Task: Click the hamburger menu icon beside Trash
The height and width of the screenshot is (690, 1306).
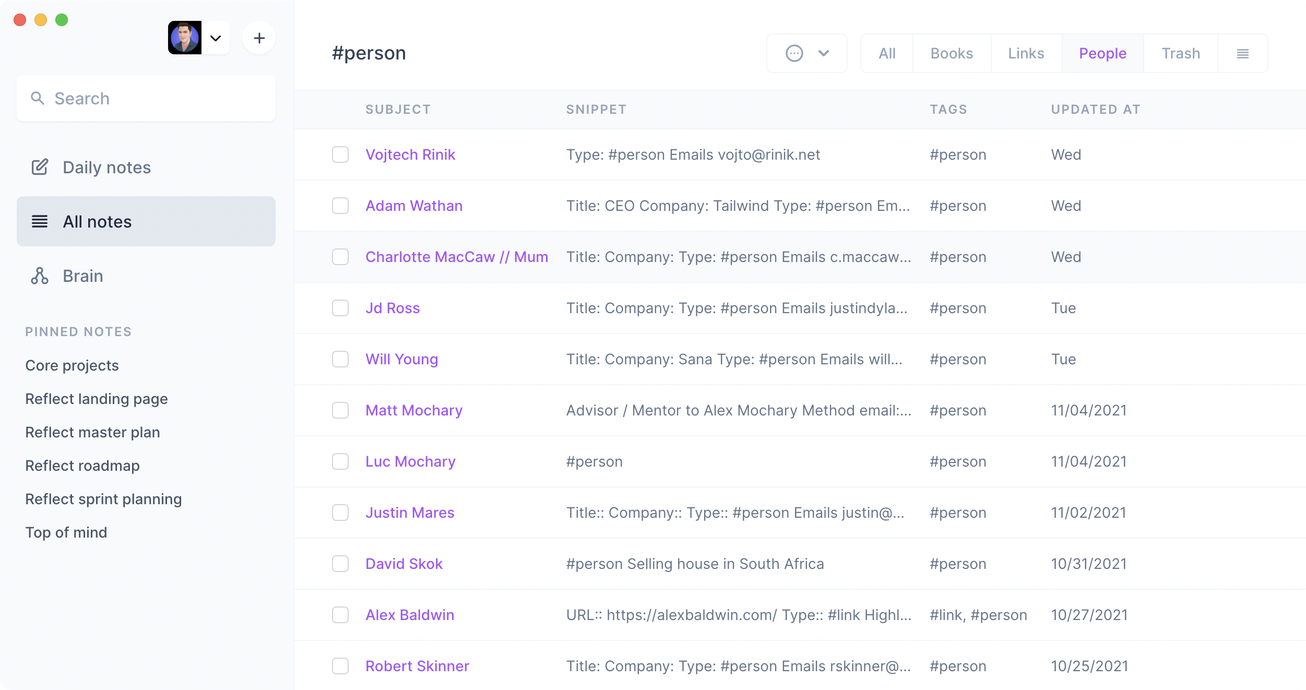Action: (x=1242, y=53)
